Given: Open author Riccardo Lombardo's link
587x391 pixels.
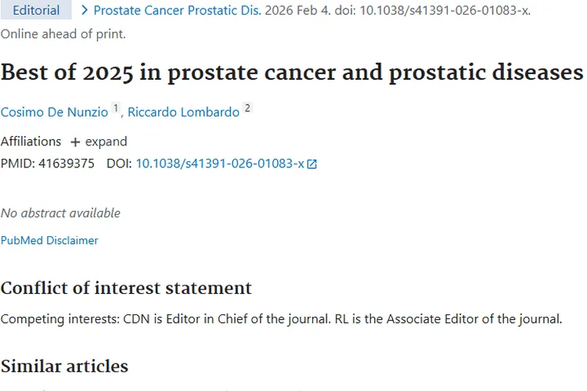Looking at the screenshot, I should (183, 112).
